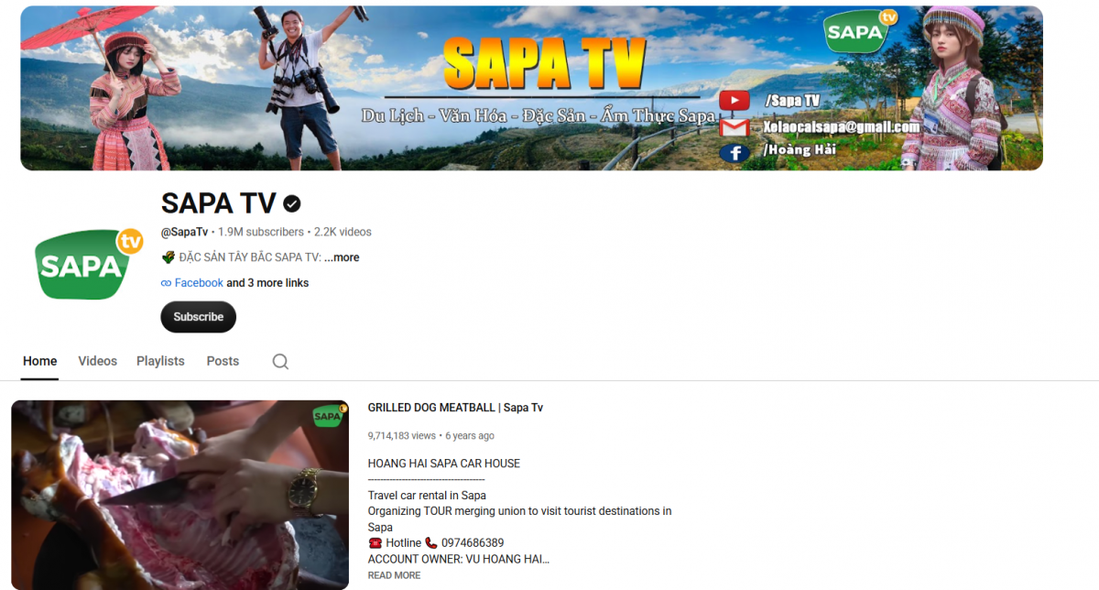Click the SAPA watermark on the video thumbnail
The image size is (1099, 590).
click(329, 416)
